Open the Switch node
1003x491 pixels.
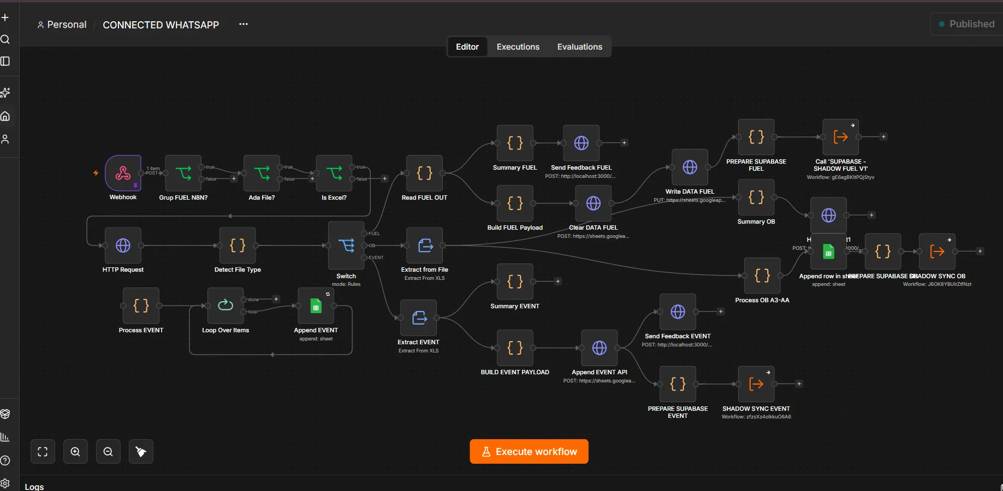[346, 245]
